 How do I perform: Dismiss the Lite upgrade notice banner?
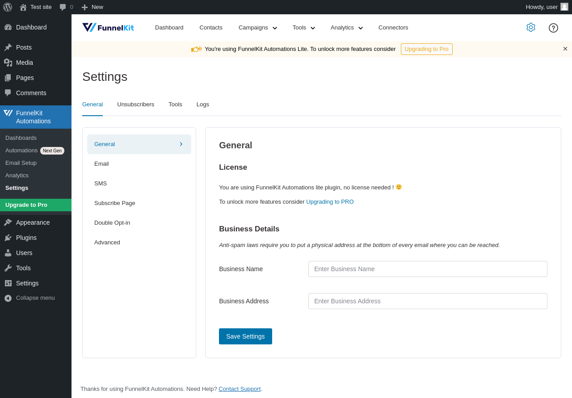click(x=565, y=49)
